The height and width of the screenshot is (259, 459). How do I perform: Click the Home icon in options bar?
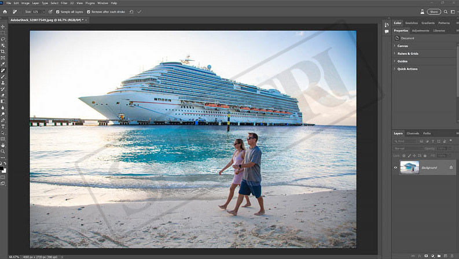[x=3, y=12]
